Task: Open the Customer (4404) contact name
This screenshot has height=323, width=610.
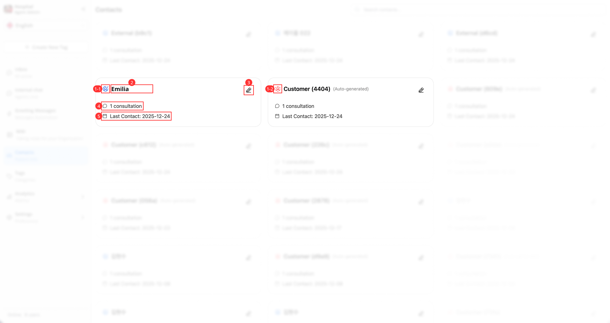Action: [307, 89]
